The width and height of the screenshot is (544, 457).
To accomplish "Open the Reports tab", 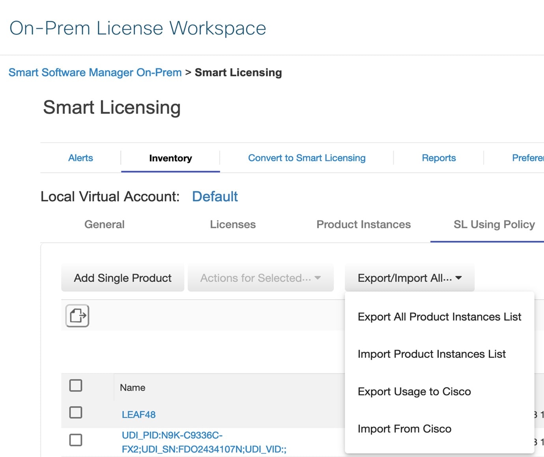I will (439, 158).
